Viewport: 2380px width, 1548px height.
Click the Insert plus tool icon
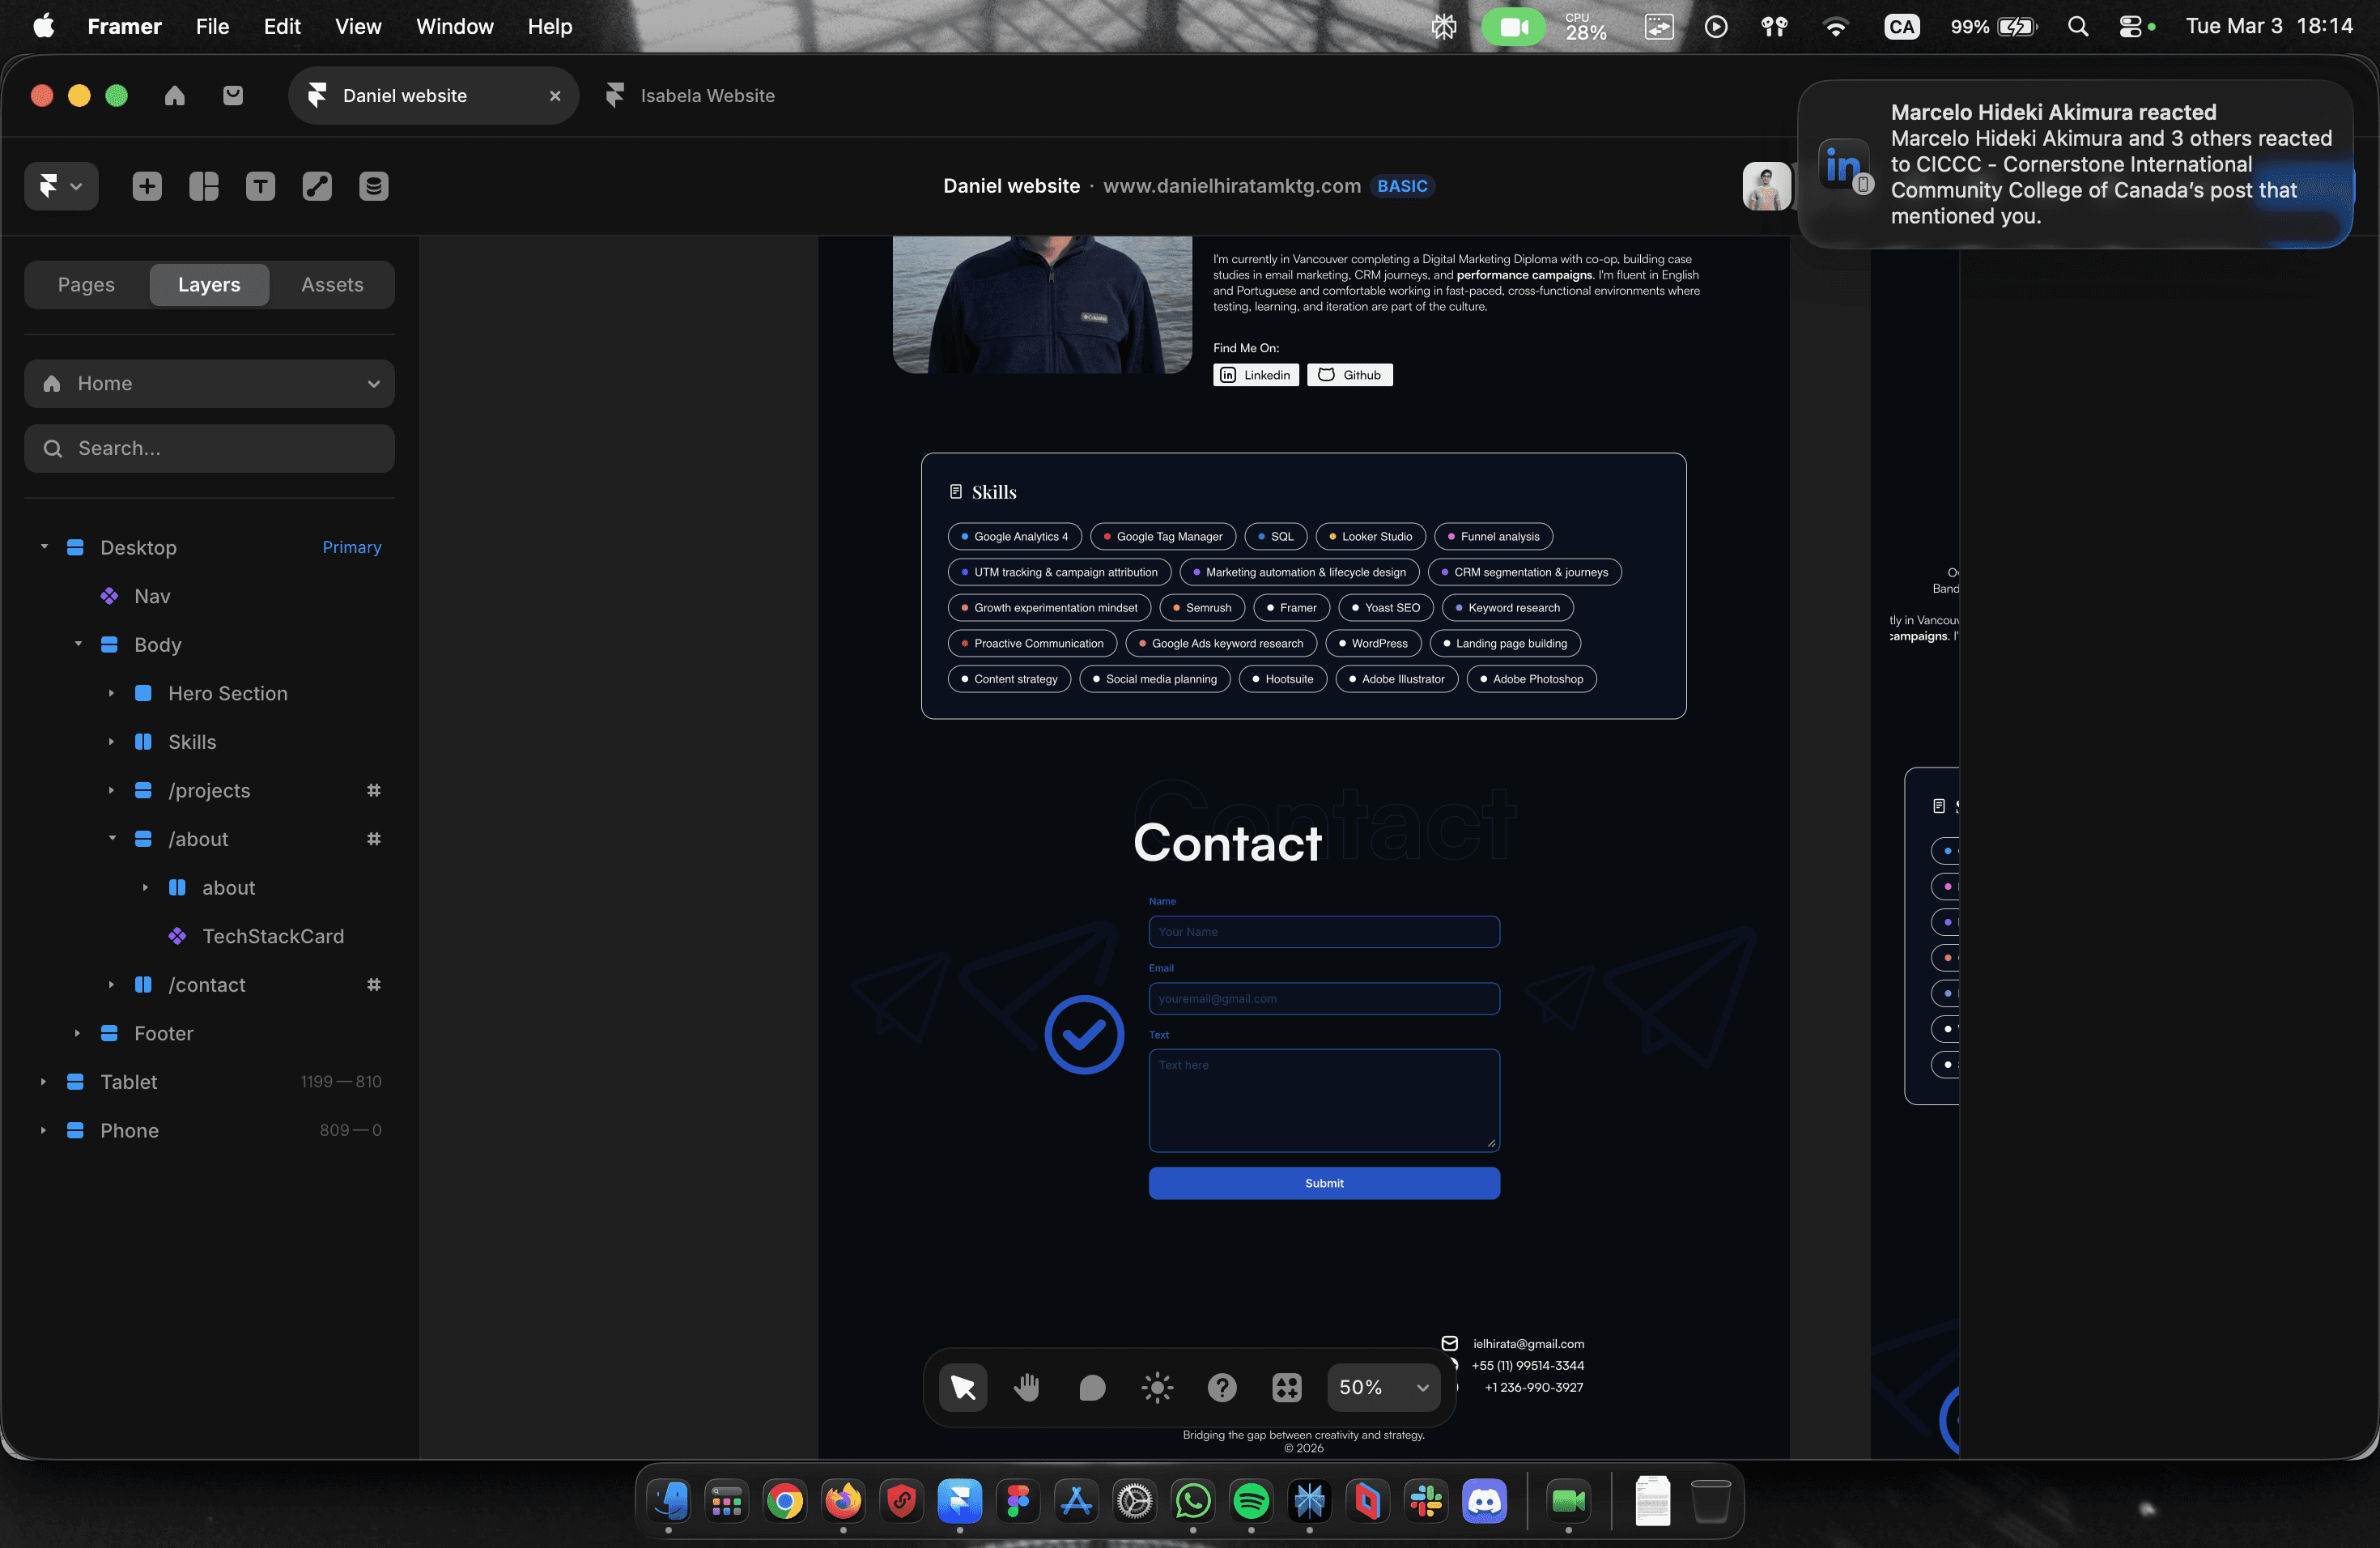tap(147, 186)
